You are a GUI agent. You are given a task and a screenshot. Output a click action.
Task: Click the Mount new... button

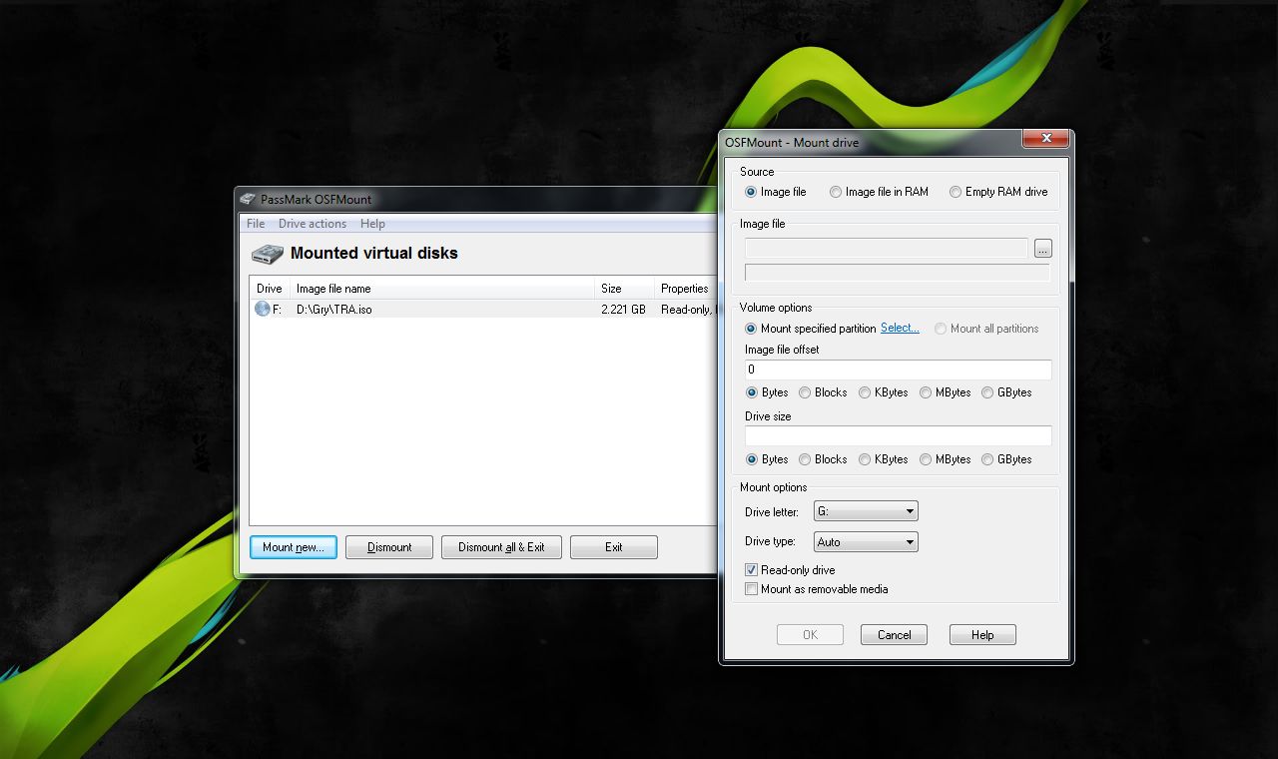click(294, 547)
